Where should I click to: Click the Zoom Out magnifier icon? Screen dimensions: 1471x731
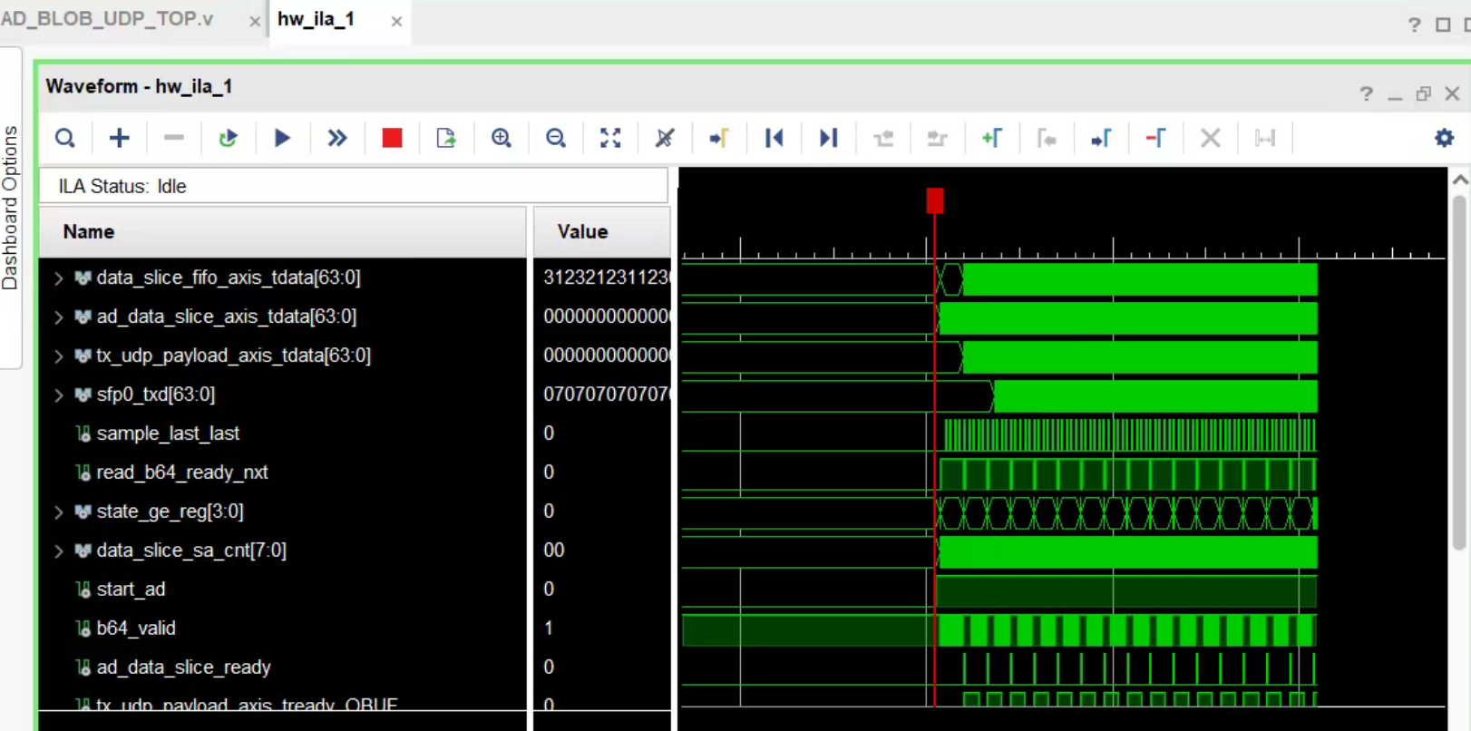(x=556, y=138)
